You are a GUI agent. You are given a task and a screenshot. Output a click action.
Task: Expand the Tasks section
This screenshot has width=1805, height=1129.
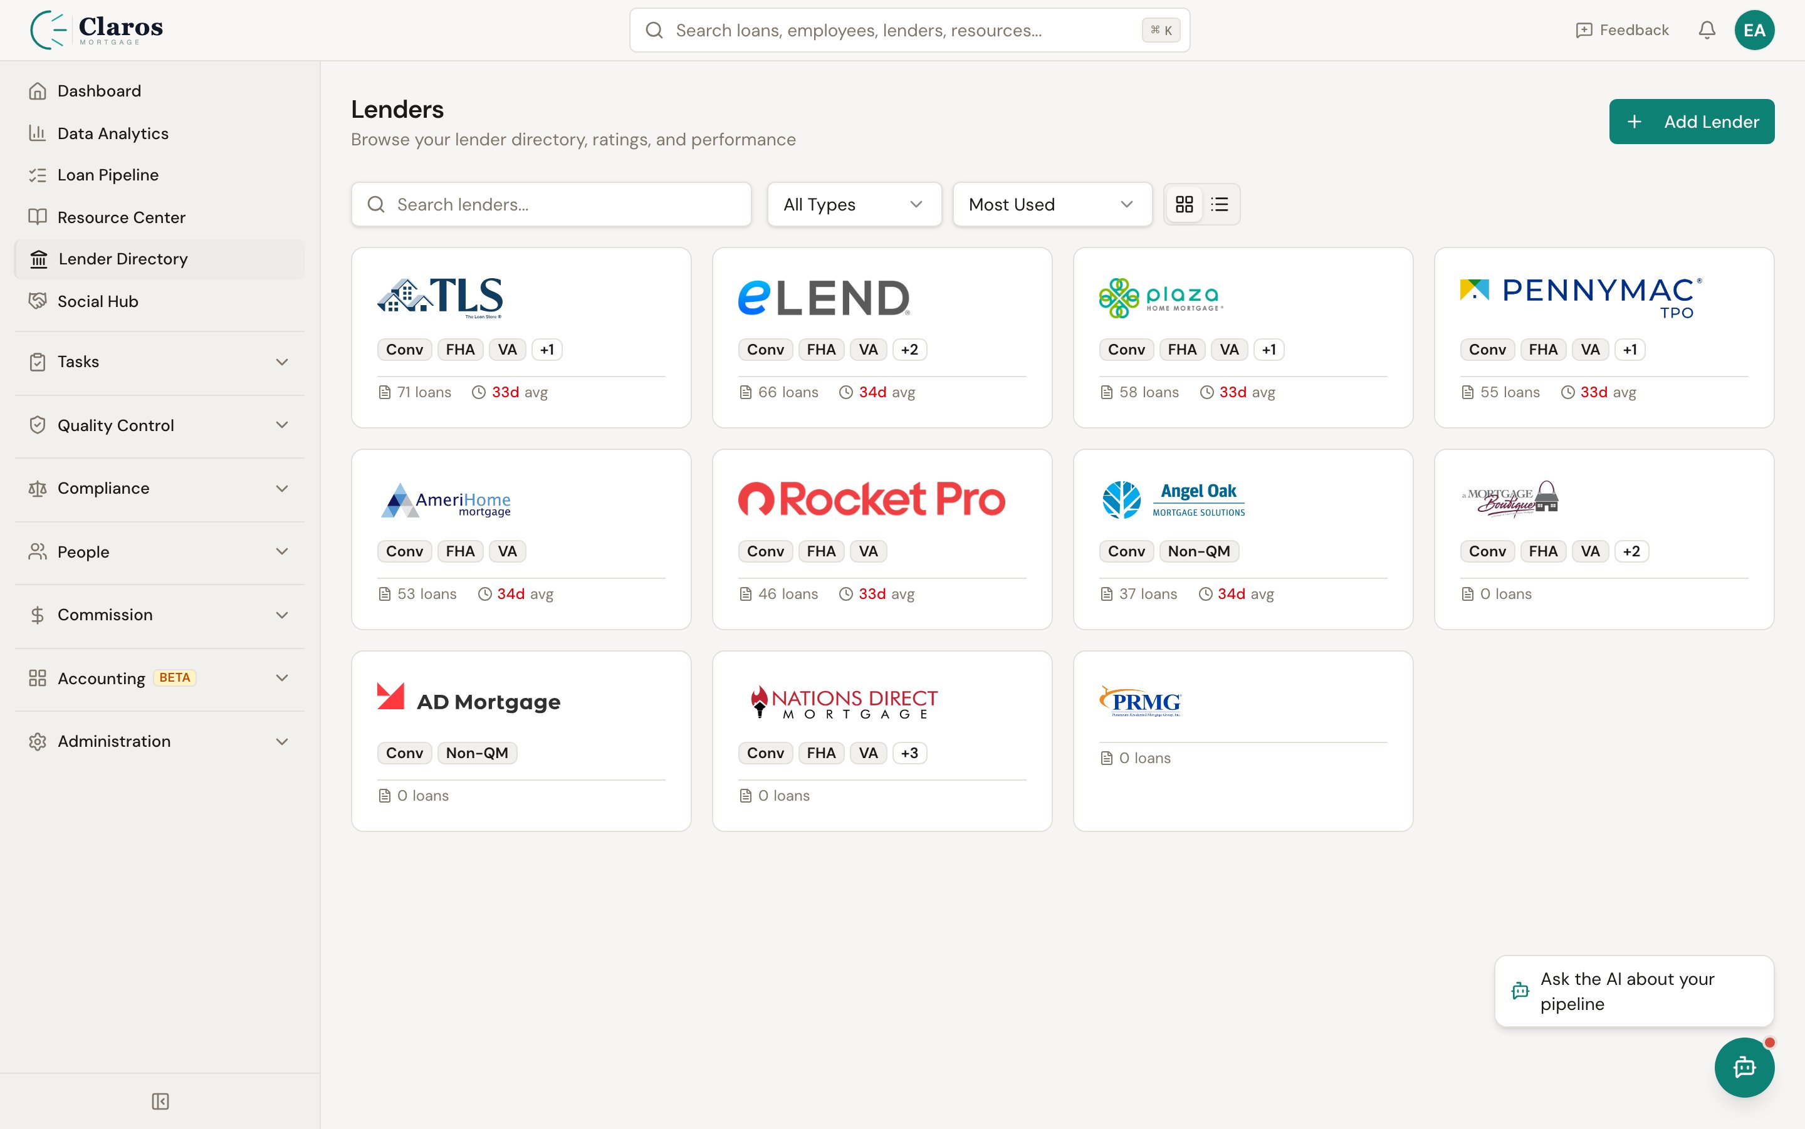click(159, 362)
